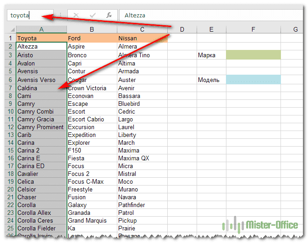Open the Insert Function fx dialog
308x246 pixels.
tap(109, 15)
